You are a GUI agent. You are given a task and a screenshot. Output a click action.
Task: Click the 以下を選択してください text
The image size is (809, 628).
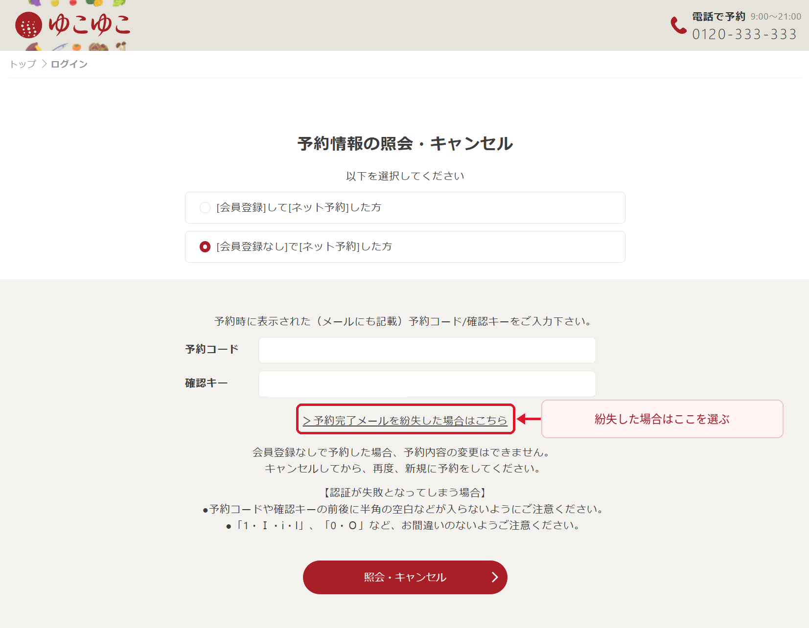pyautogui.click(x=405, y=176)
